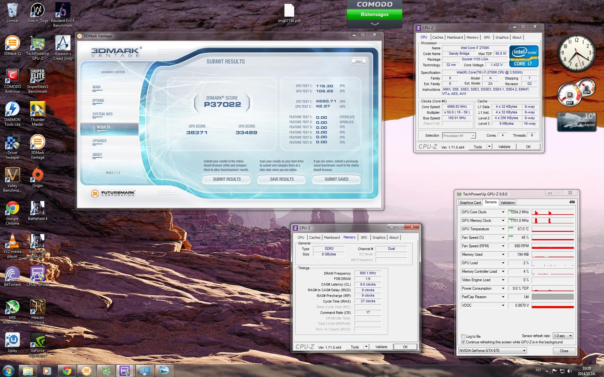The height and width of the screenshot is (377, 604).
Task: Launch the TechPowerUp GPU-Z desktop shortcut
Action: point(37,44)
